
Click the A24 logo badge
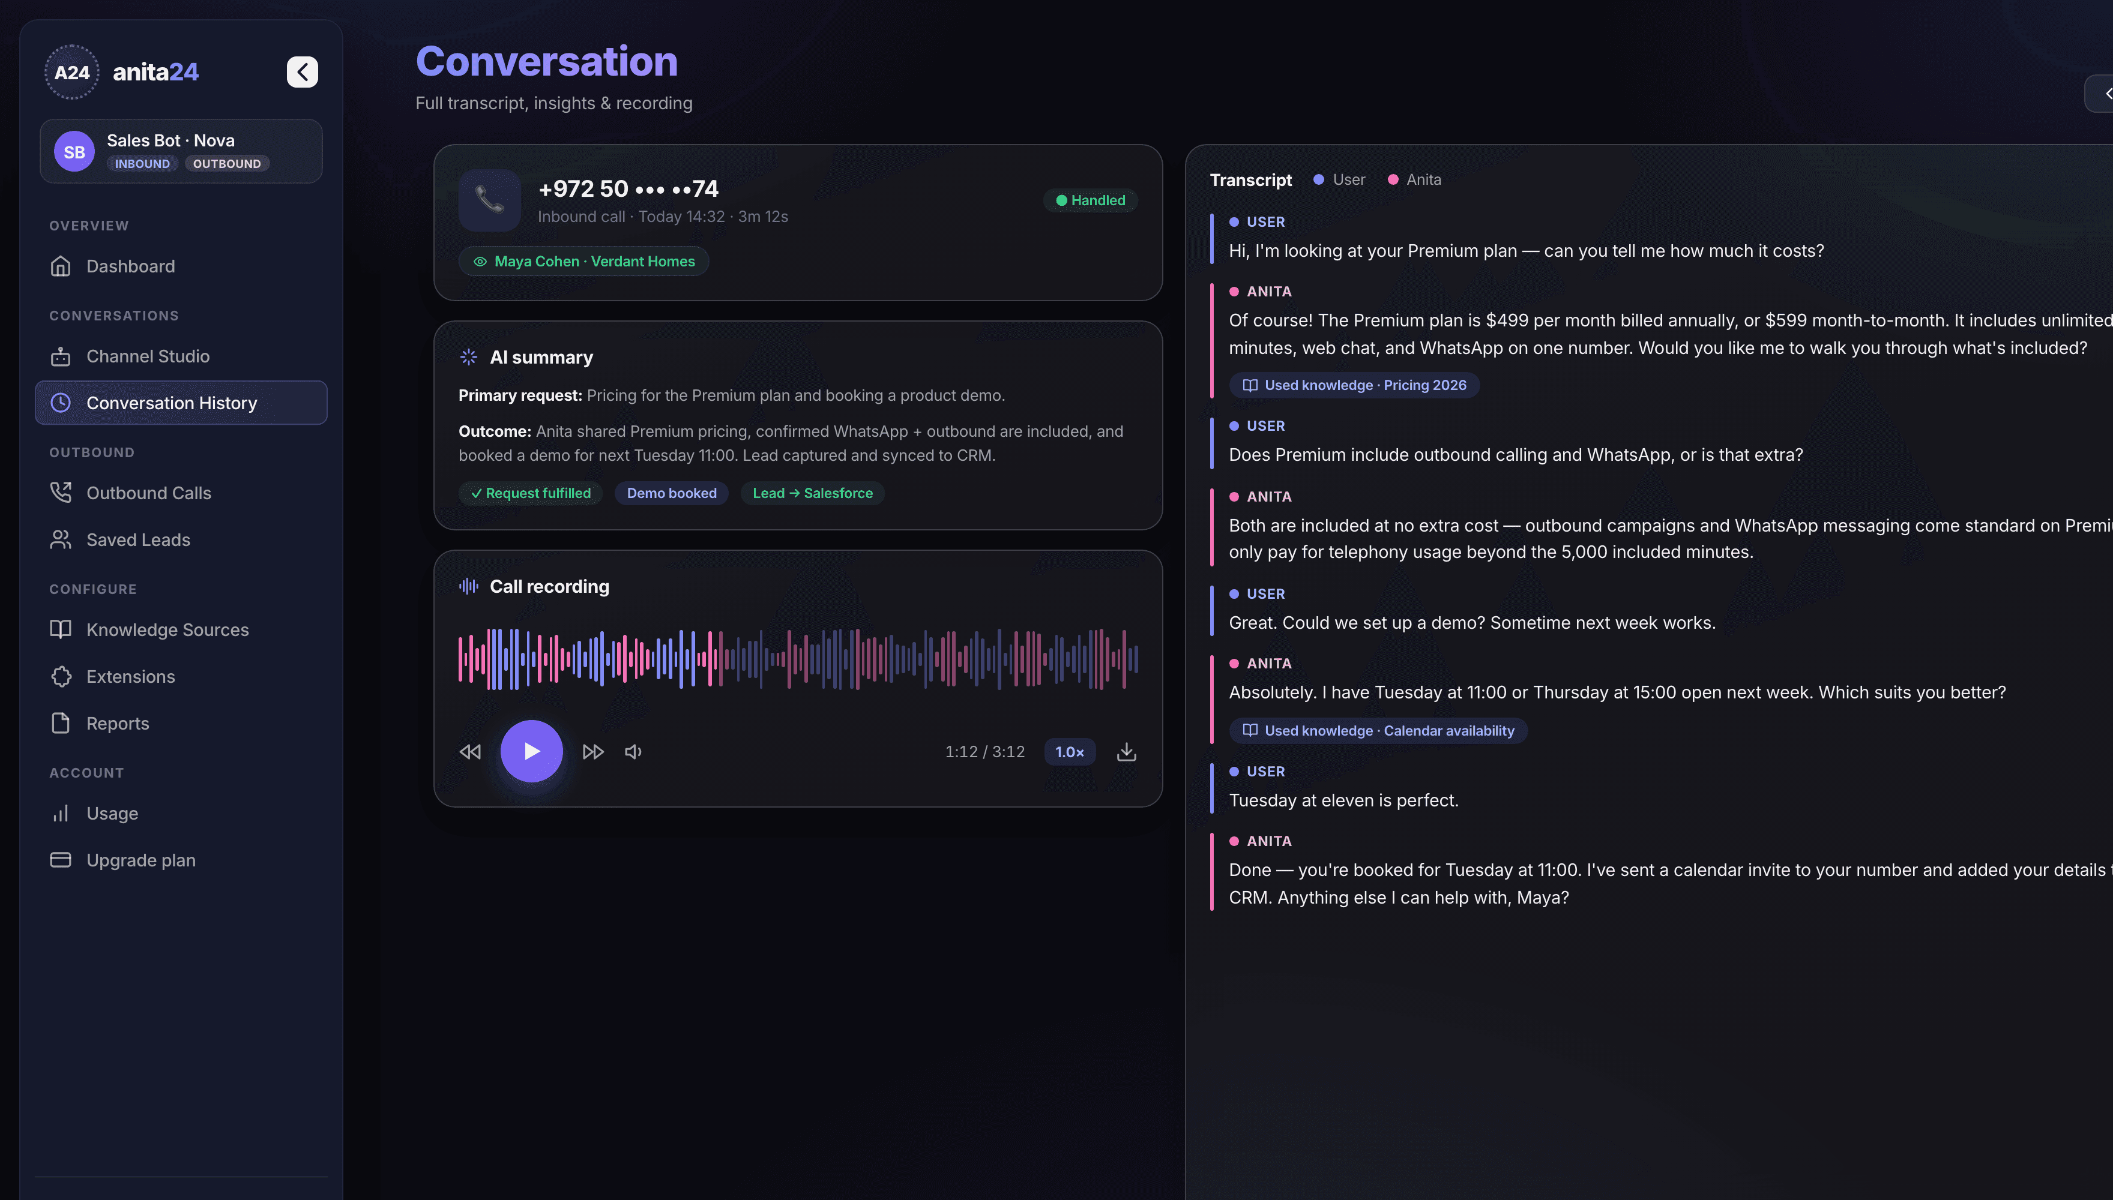click(x=71, y=72)
